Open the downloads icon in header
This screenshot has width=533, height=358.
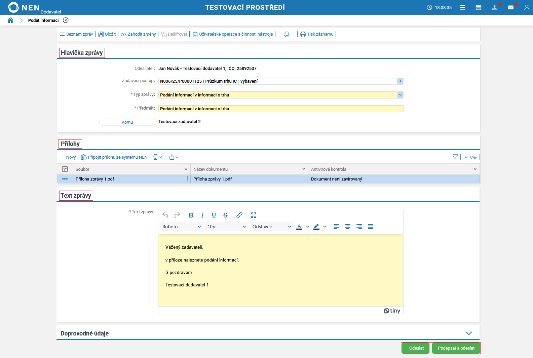pyautogui.click(x=494, y=7)
